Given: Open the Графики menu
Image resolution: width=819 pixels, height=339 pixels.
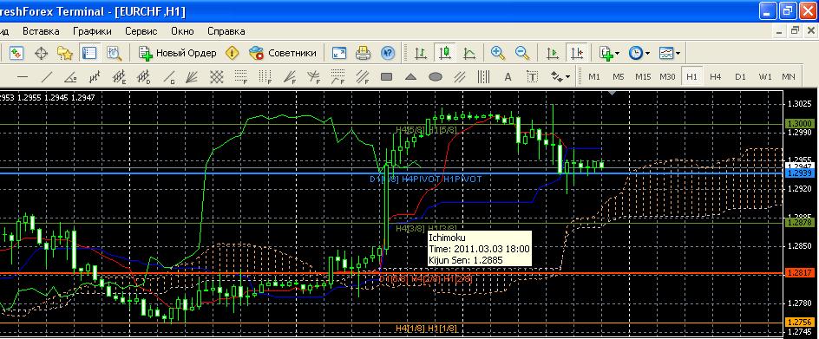Looking at the screenshot, I should [x=92, y=31].
